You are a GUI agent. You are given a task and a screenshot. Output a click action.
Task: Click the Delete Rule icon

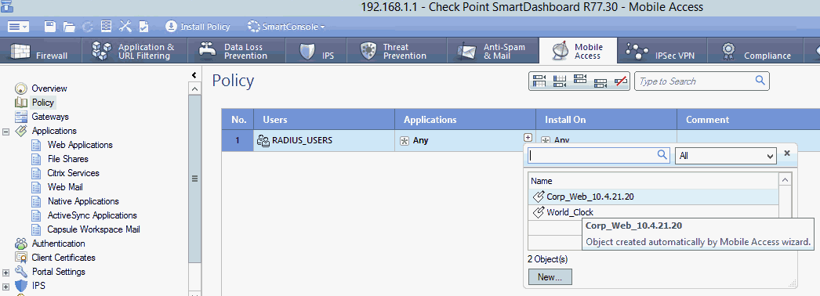point(621,81)
